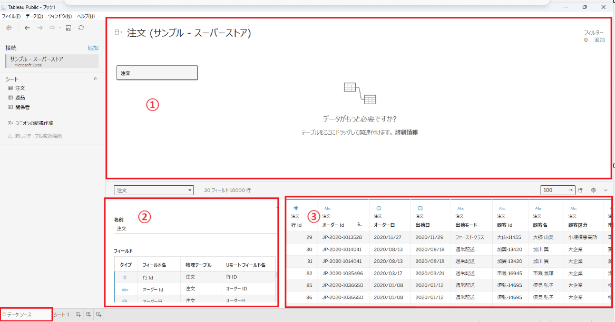Click the grid settings gear icon
This screenshot has height=322, width=615.
(593, 190)
